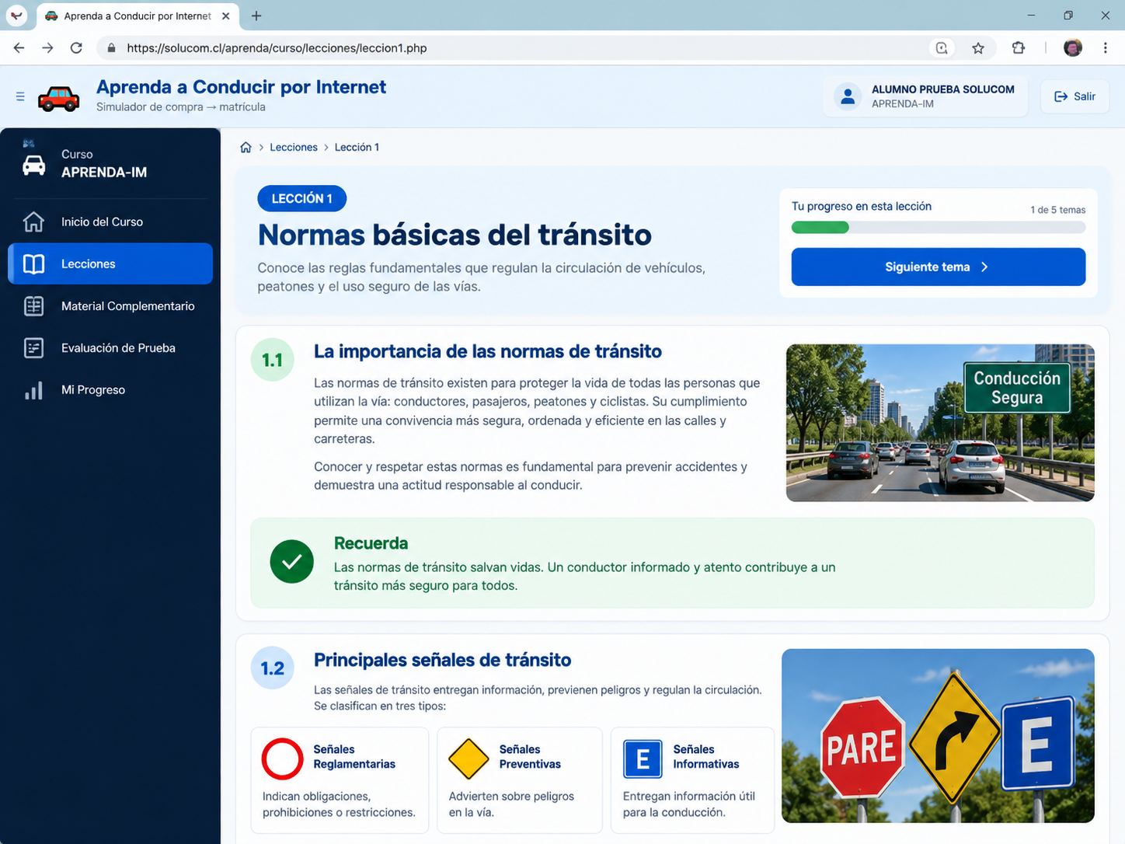Viewport: 1125px width, 844px height.
Task: Click the 'Normas básicas del tránsito' heading
Action: 455,235
